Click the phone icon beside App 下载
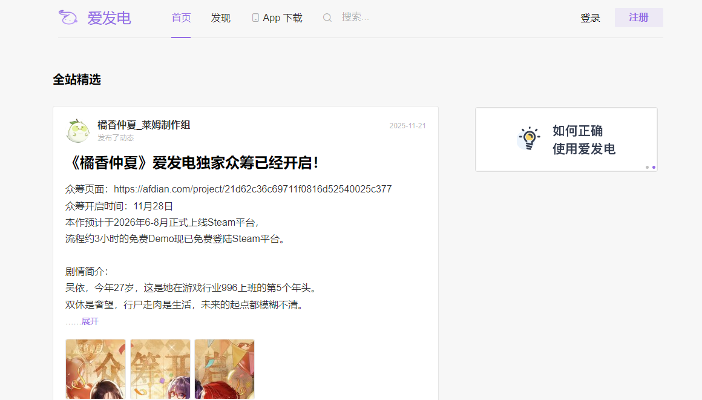This screenshot has width=702, height=400. [255, 18]
